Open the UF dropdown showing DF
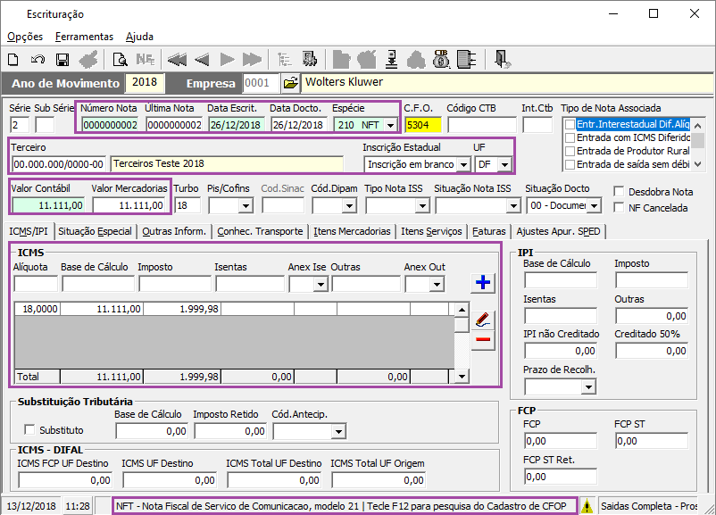 pos(504,164)
